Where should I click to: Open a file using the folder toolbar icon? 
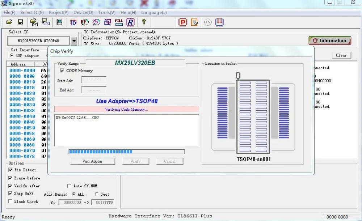9,22
